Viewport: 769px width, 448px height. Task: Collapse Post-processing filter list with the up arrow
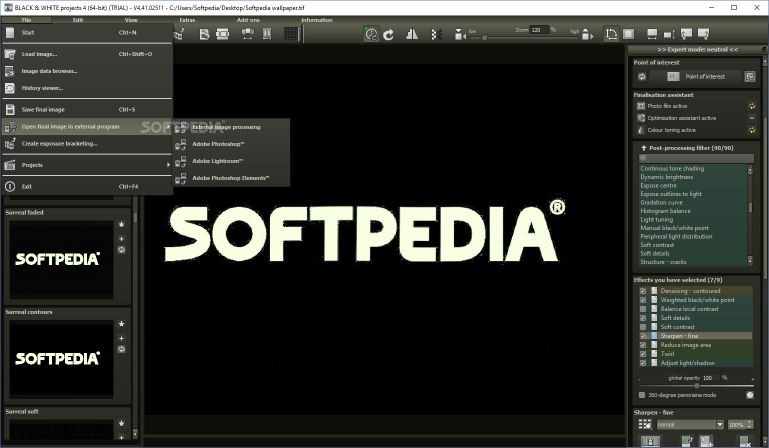(644, 148)
